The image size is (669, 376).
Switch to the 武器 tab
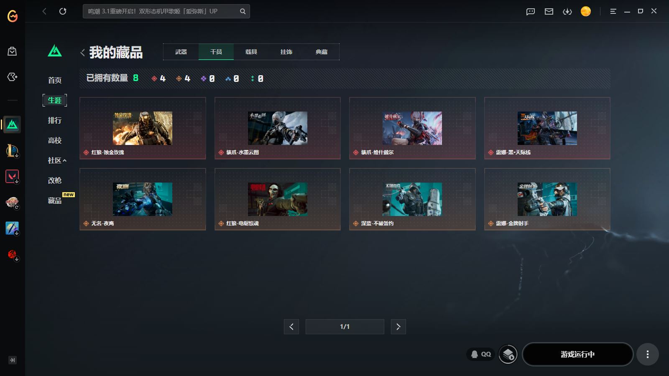(181, 52)
